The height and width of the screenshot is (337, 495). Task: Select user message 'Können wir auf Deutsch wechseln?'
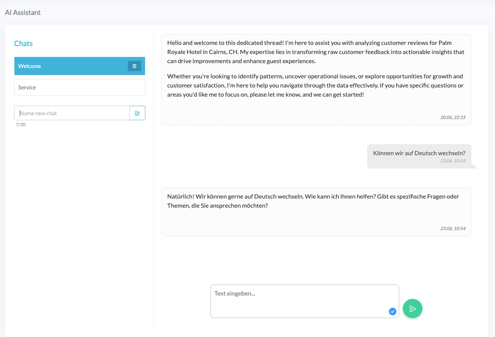coord(419,153)
